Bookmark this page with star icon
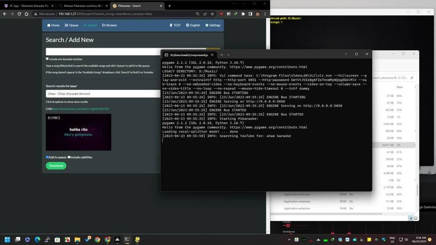This screenshot has width=436, height=245. (x=212, y=14)
